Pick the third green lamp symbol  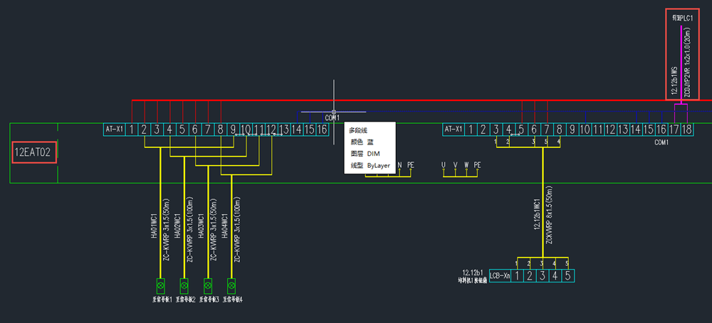tap(208, 286)
